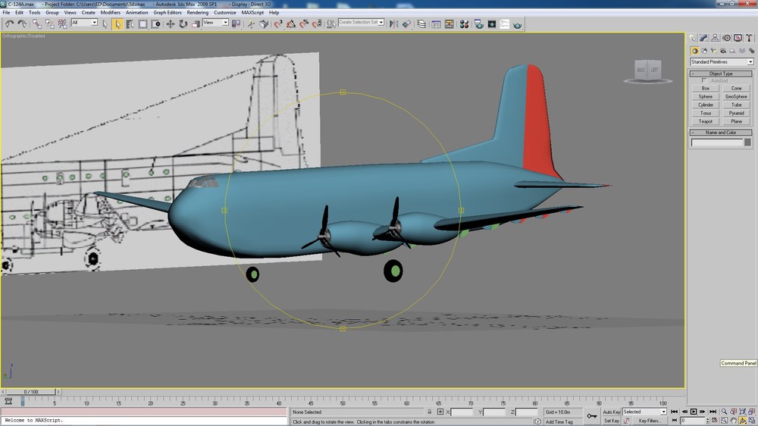The image size is (758, 426).
Task: Click the Undo arrow icon
Action: pos(9,23)
